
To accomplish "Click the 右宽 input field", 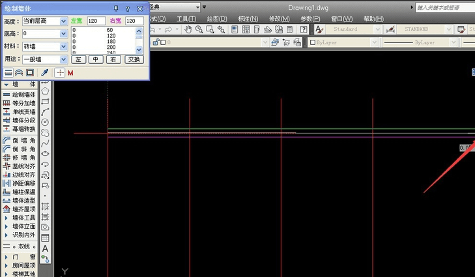I will pyautogui.click(x=134, y=21).
